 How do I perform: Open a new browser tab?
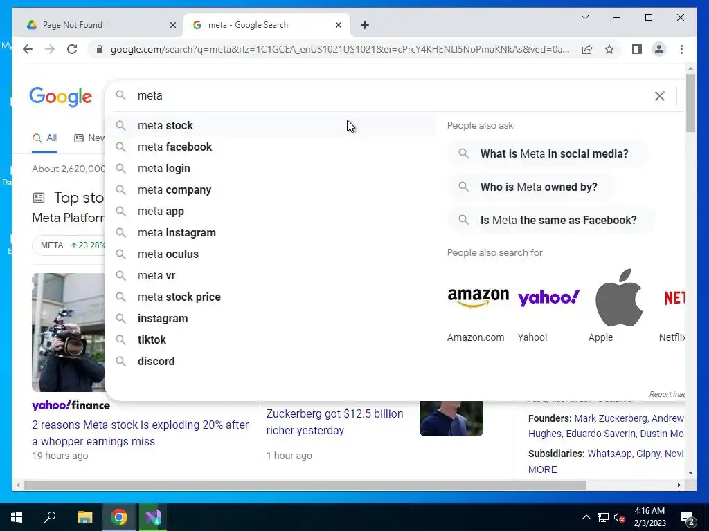point(365,25)
